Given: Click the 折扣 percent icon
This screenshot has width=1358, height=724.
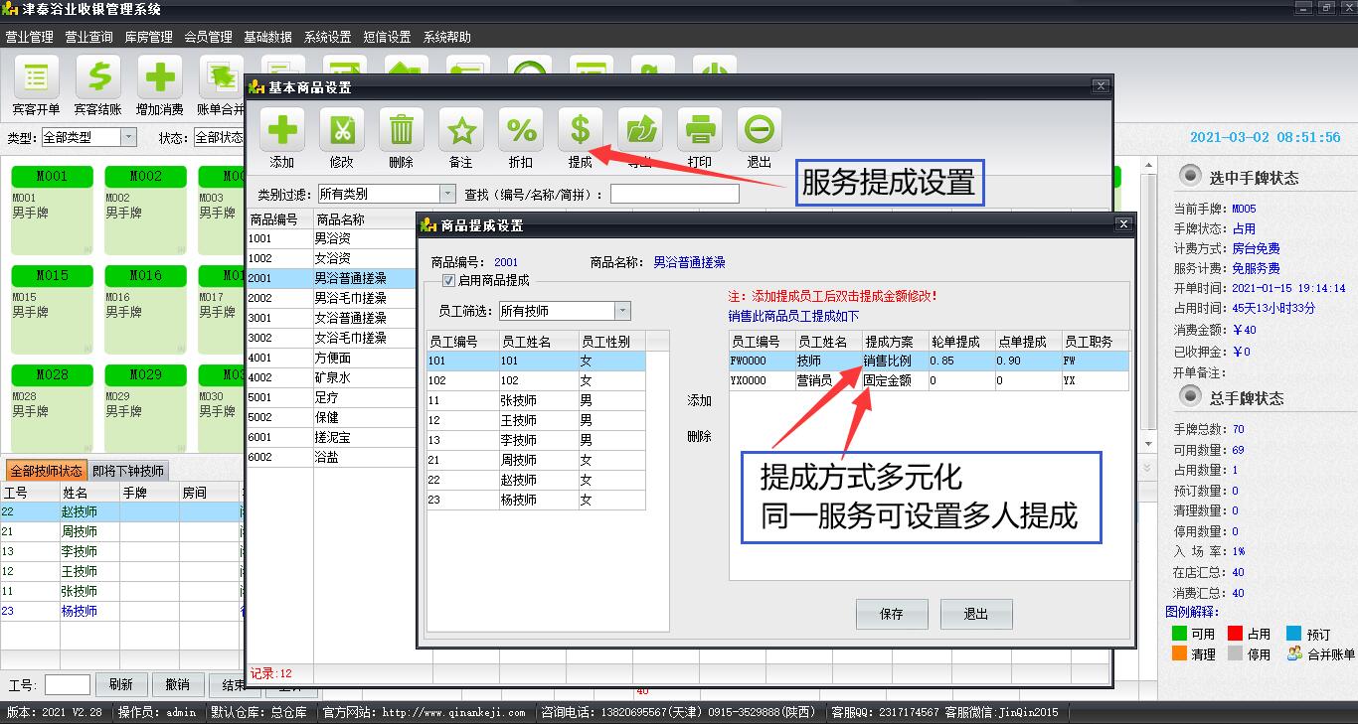Looking at the screenshot, I should [521, 131].
